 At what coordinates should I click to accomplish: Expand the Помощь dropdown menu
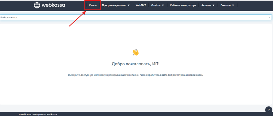(x=227, y=6)
